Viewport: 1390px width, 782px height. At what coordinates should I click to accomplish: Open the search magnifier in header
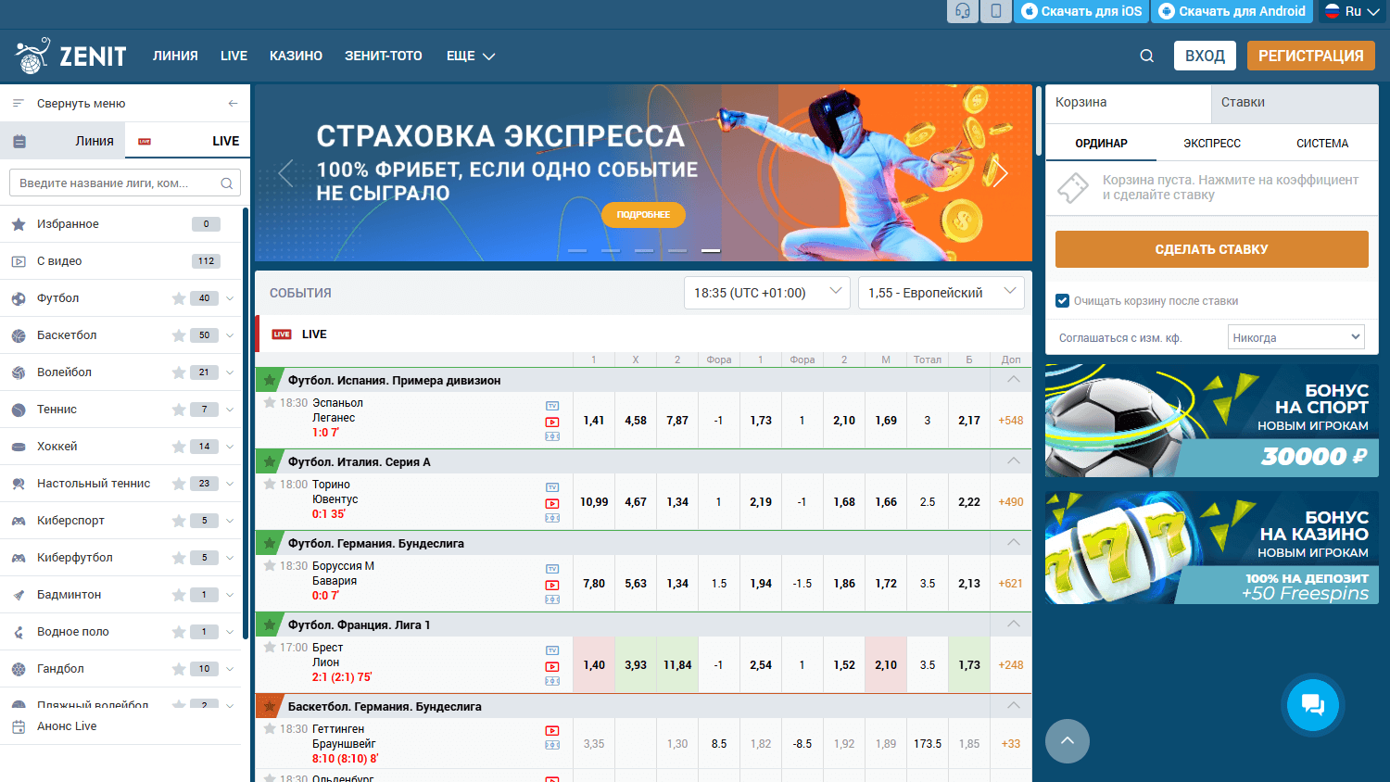[x=1146, y=56]
